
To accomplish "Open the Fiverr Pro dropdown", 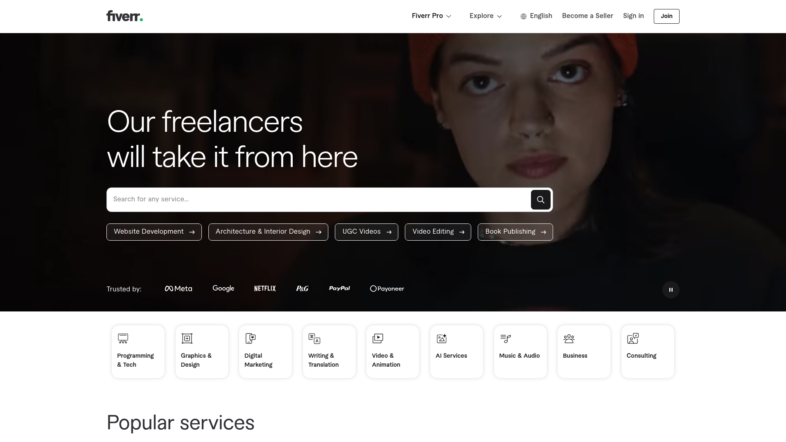I will [x=431, y=16].
